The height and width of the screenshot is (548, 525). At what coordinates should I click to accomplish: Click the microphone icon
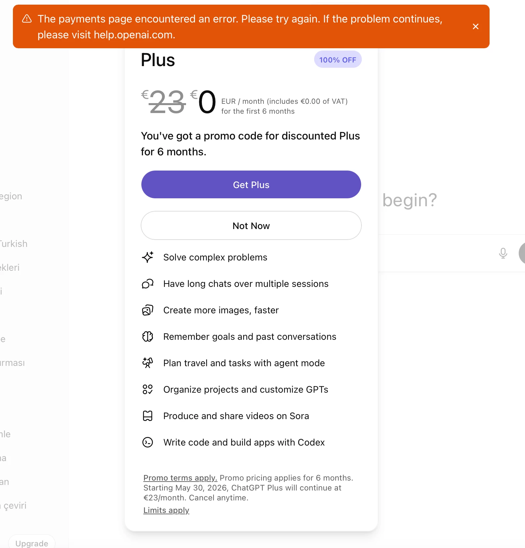click(503, 253)
